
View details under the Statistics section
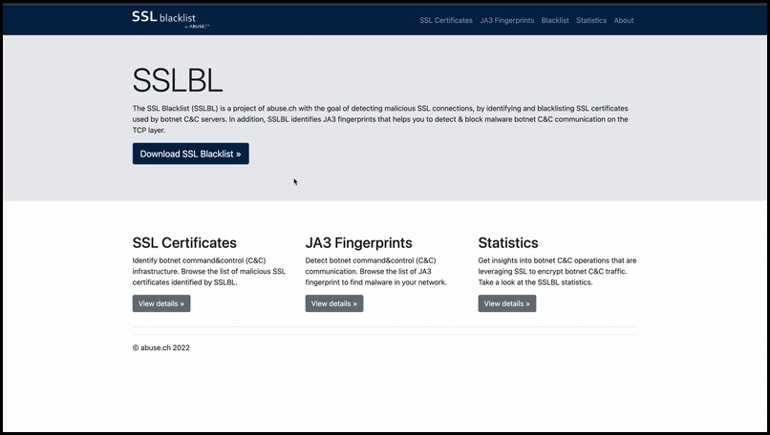point(507,303)
